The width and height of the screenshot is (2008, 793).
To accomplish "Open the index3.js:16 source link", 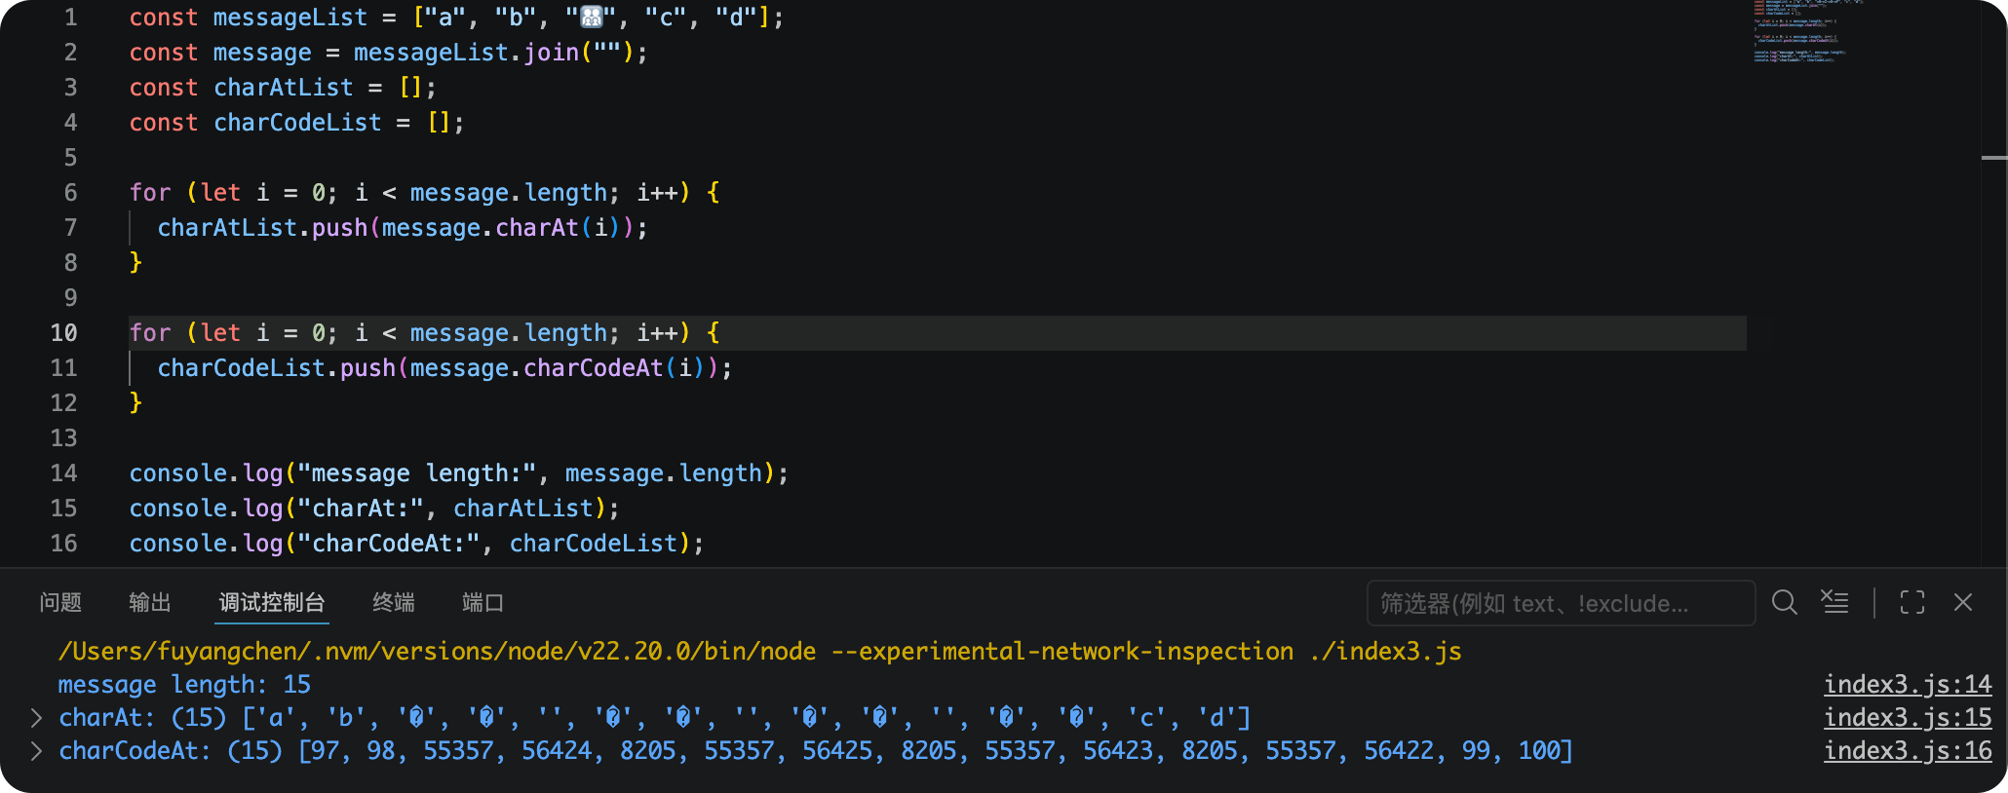I will (x=1908, y=751).
